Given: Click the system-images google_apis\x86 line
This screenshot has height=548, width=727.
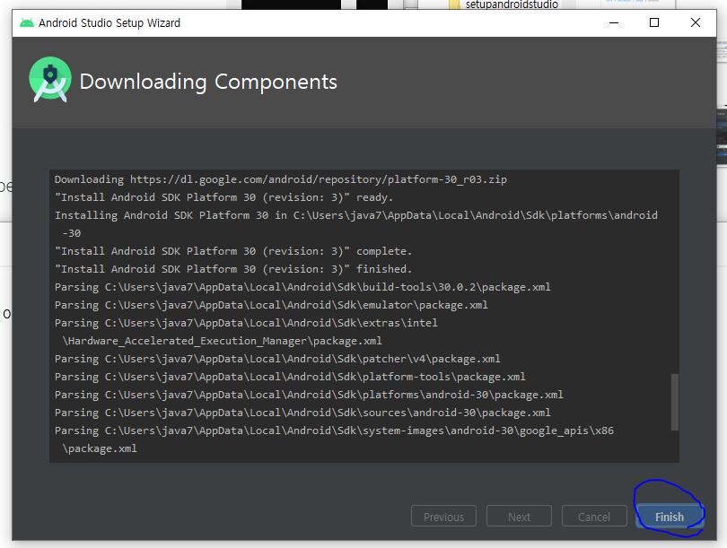Looking at the screenshot, I should point(334,431).
